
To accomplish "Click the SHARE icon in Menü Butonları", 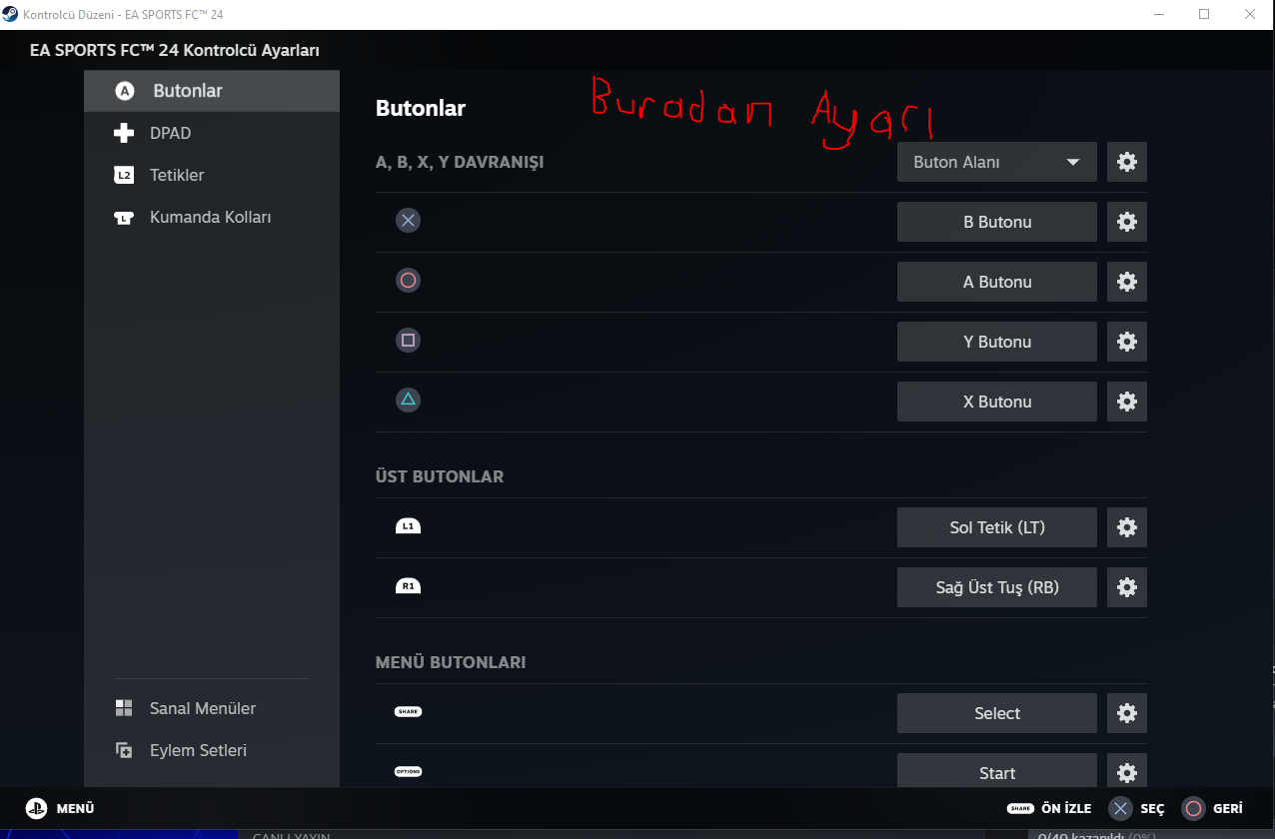I will tap(408, 712).
